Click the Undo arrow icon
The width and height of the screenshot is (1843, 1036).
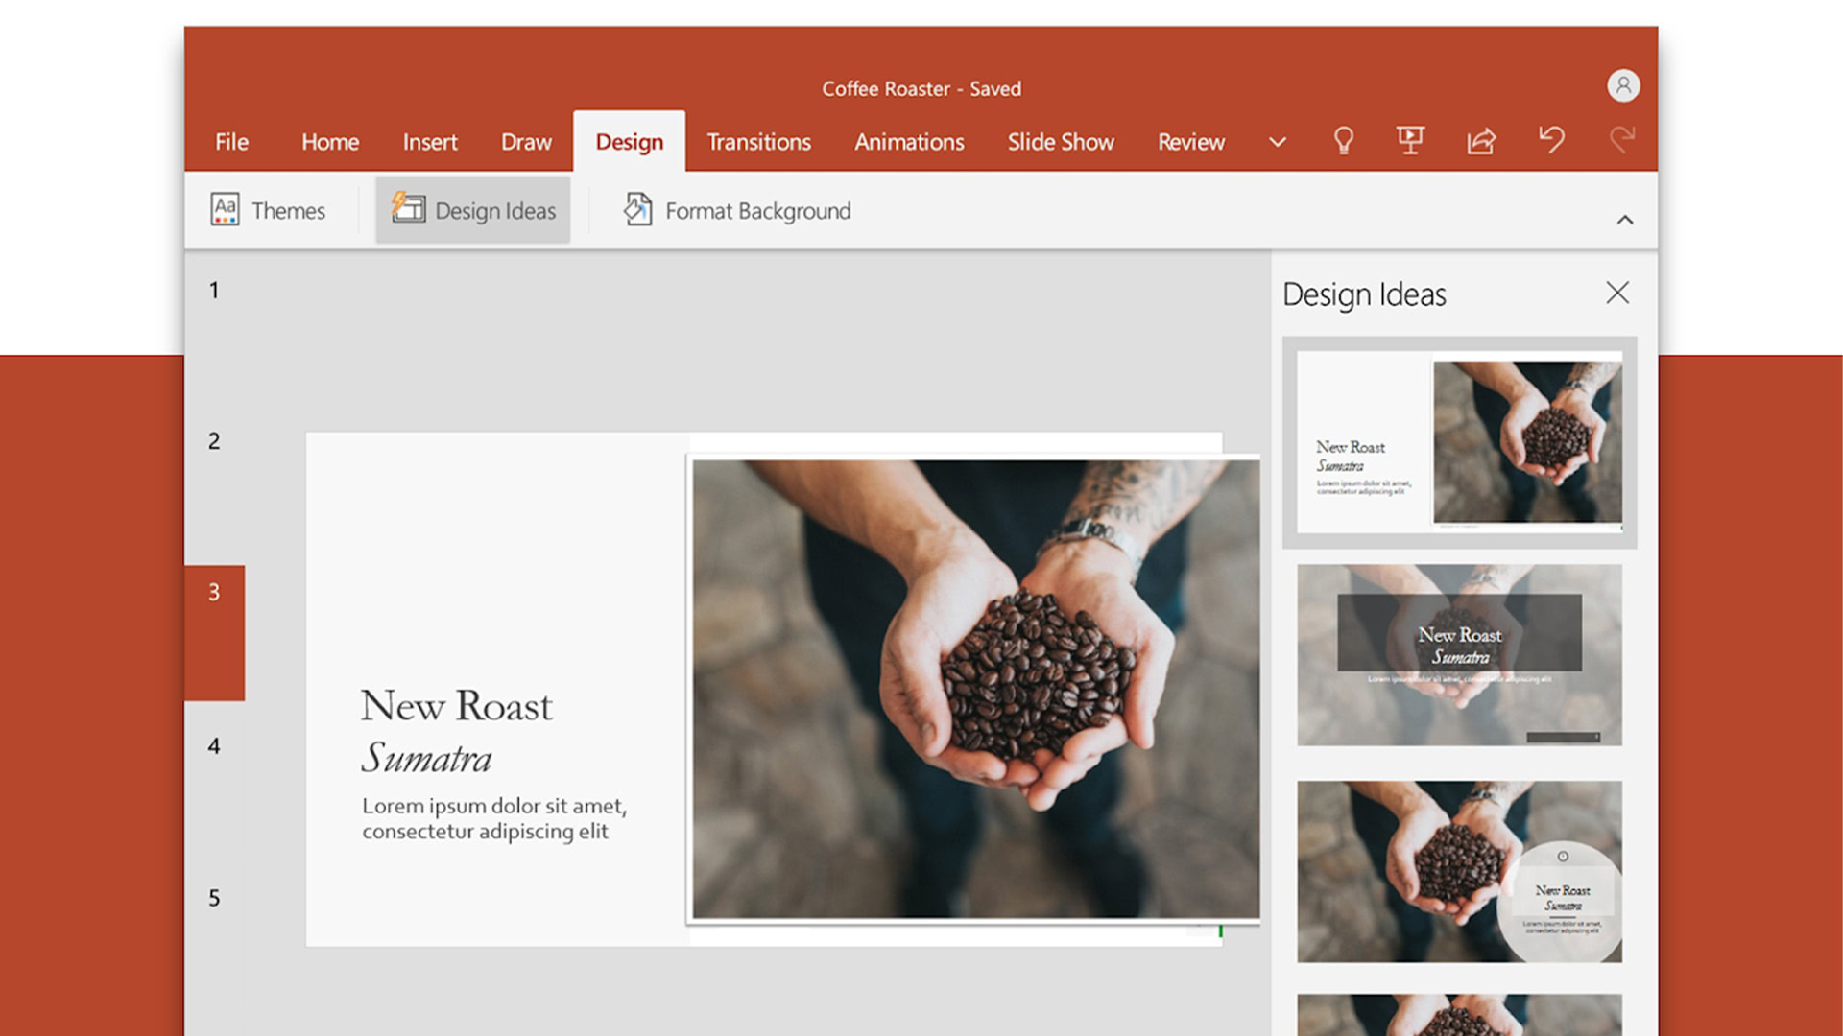[x=1551, y=141]
